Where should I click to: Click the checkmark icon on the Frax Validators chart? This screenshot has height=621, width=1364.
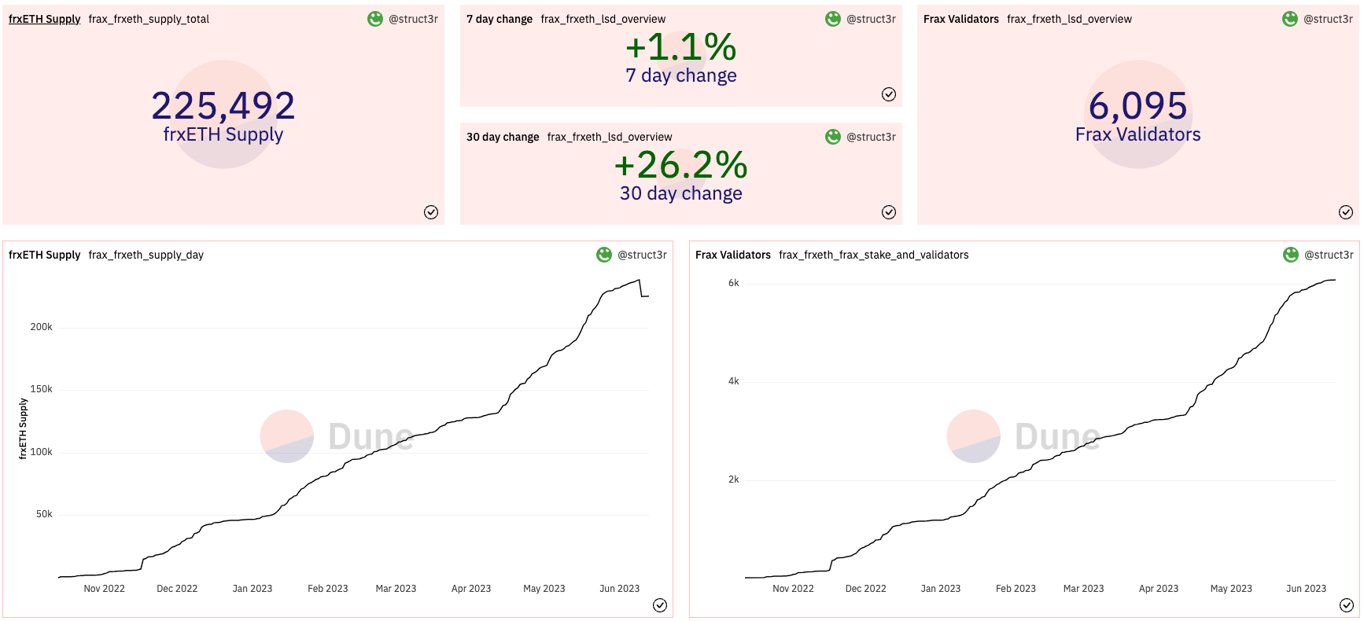click(1347, 605)
